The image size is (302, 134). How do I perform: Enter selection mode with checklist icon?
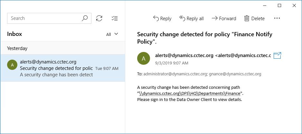114,18
